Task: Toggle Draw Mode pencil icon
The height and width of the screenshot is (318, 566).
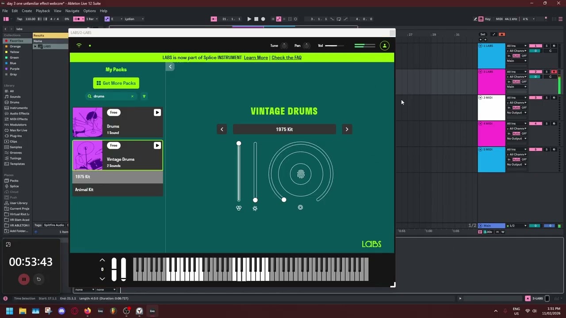Action: (475, 19)
